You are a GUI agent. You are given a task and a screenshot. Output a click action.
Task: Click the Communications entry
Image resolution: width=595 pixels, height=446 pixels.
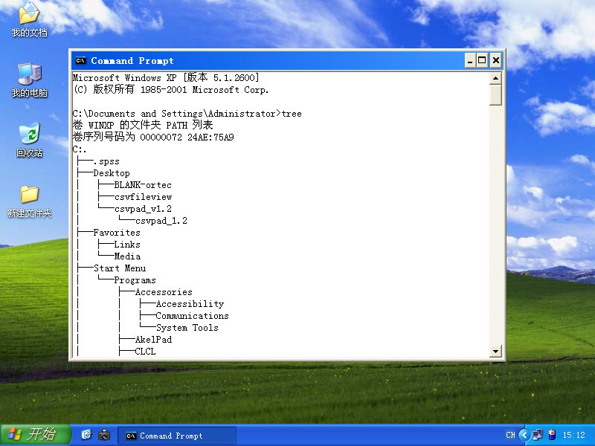pos(193,316)
